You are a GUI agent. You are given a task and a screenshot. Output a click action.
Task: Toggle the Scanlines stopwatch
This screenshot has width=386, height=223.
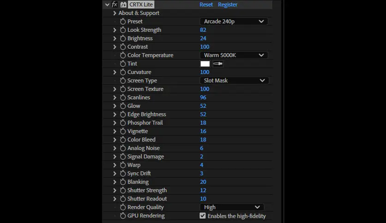(123, 98)
